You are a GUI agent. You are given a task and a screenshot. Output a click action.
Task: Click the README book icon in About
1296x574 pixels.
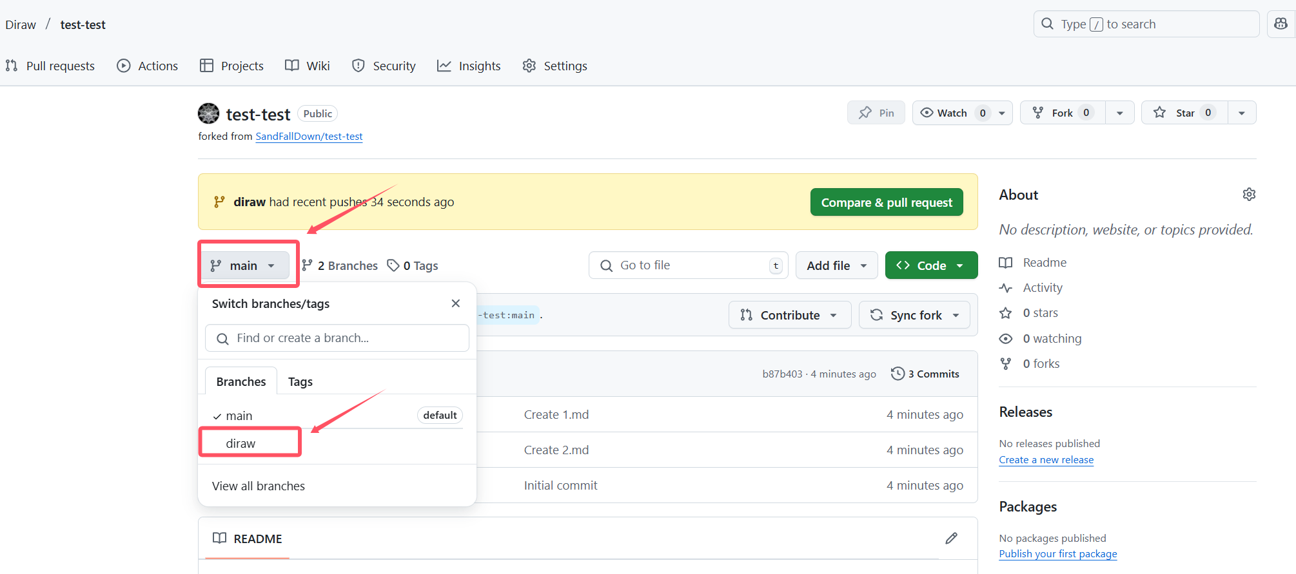point(1005,263)
